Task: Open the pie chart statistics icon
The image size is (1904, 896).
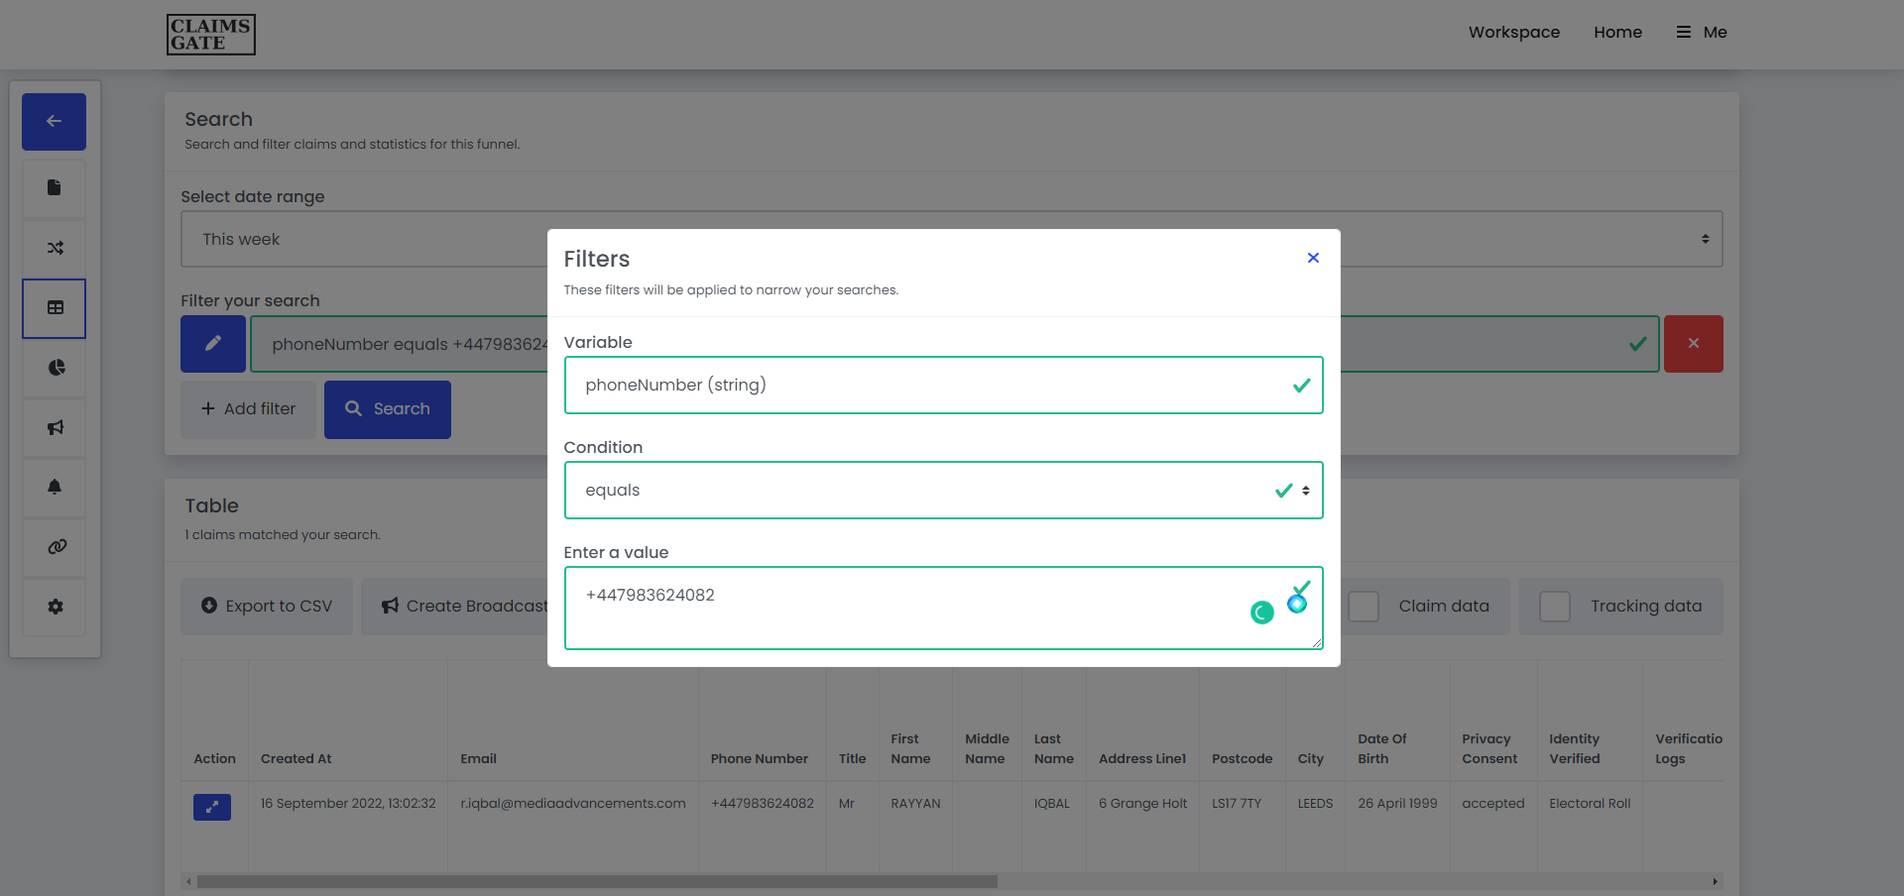Action: [x=56, y=368]
